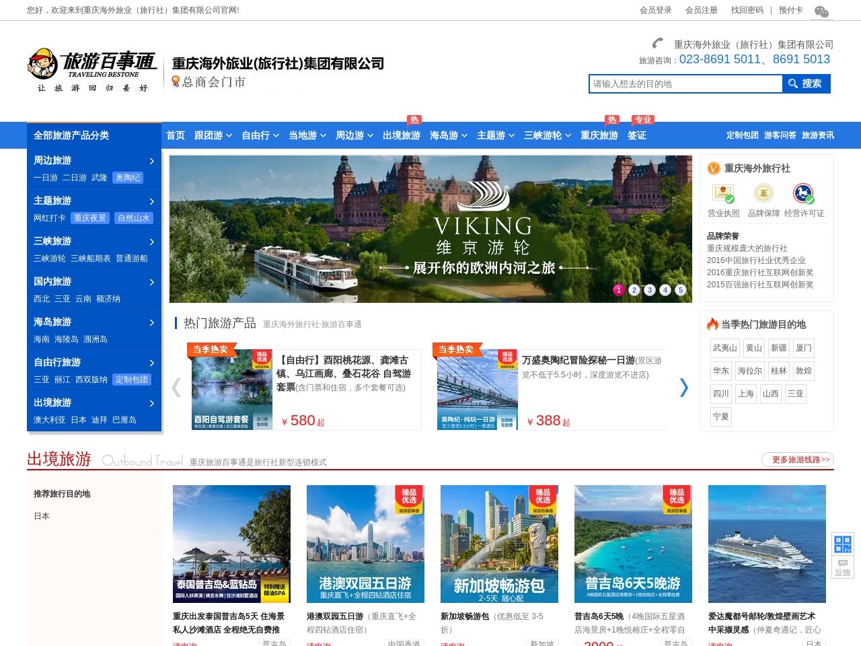Expand the 国内旅游 sidebar category arrow
The width and height of the screenshot is (861, 646).
(151, 282)
